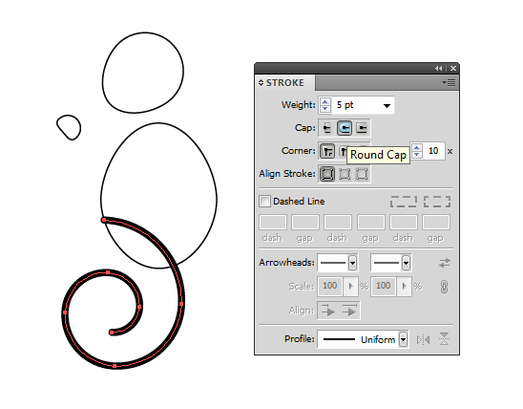
Task: Enable the Dashed Line checkbox
Action: pos(264,201)
